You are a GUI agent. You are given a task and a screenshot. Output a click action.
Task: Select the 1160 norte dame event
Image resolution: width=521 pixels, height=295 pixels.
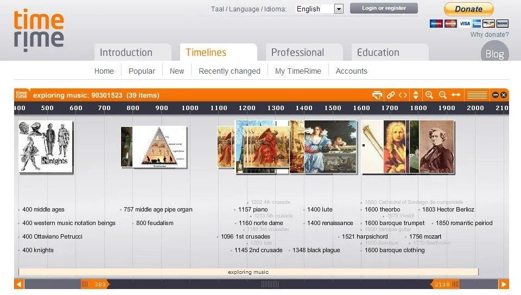261,223
